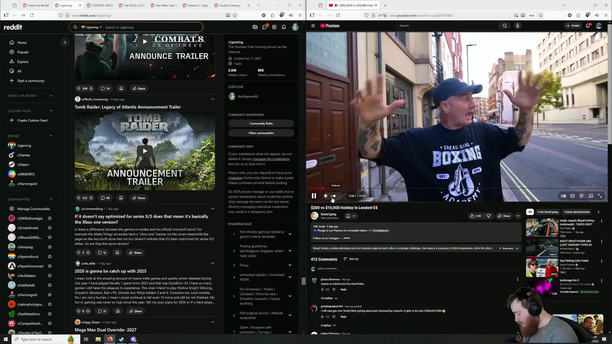
Task: Open Manage Communities in the sidebar
Action: point(33,209)
